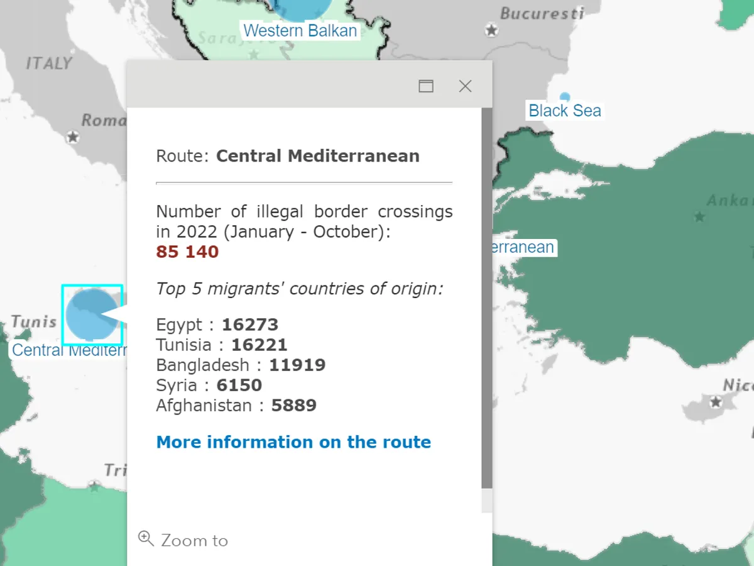Image resolution: width=754 pixels, height=566 pixels.
Task: Select the highlighted Central Mediterranean circle marker
Action: (x=92, y=314)
